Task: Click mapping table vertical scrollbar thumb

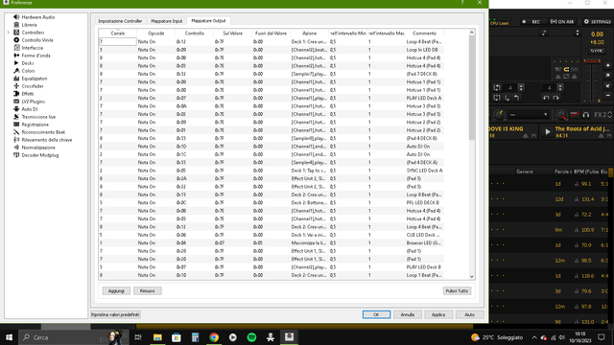Action: tap(471, 88)
